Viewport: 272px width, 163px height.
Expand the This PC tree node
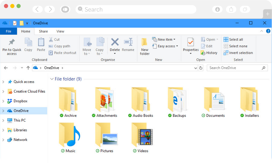(3, 121)
